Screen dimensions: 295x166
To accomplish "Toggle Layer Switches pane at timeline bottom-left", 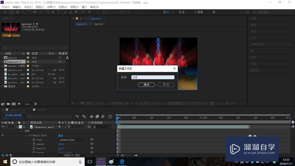I will (x=3, y=155).
